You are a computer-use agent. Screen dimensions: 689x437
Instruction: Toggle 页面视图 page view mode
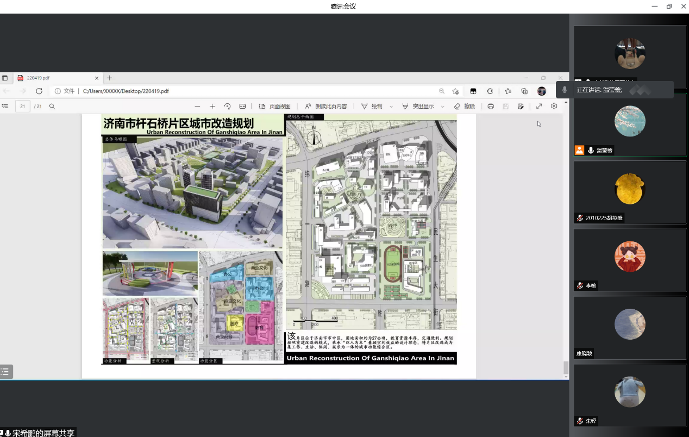point(274,107)
